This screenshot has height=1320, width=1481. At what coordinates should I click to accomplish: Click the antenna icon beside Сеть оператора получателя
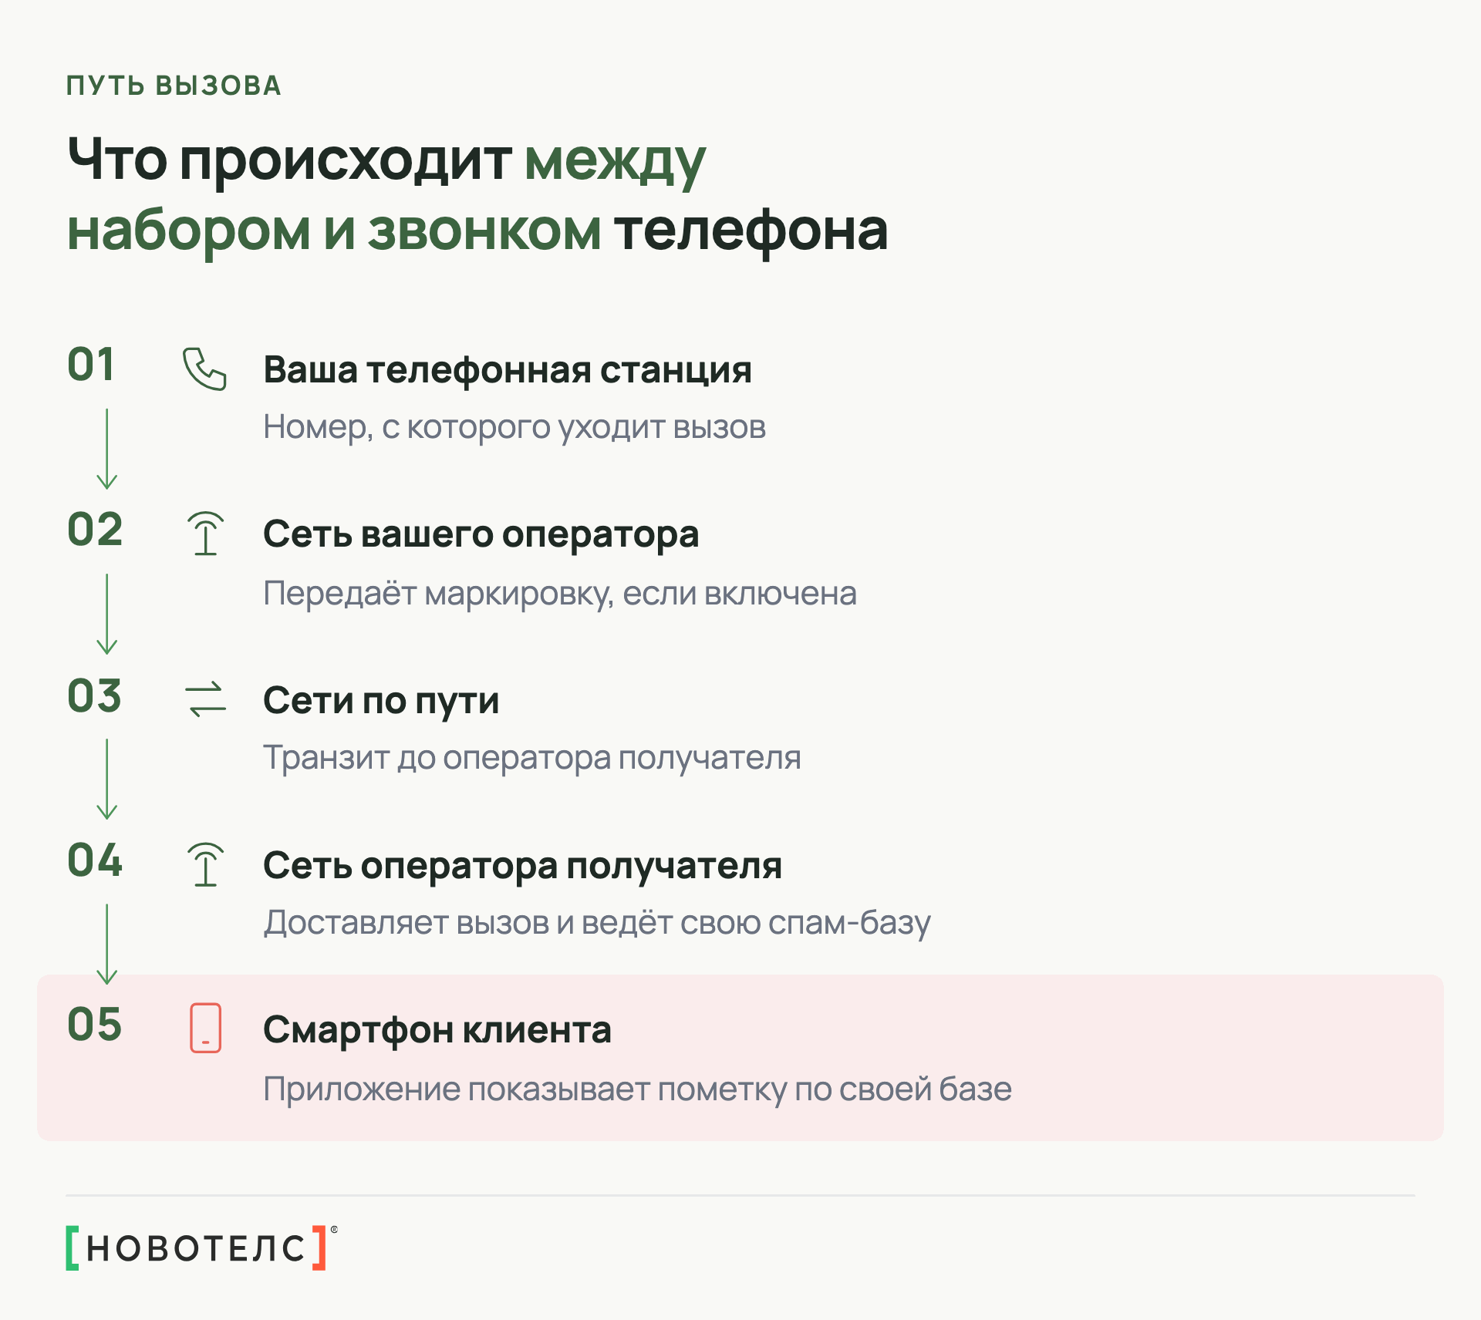(205, 864)
